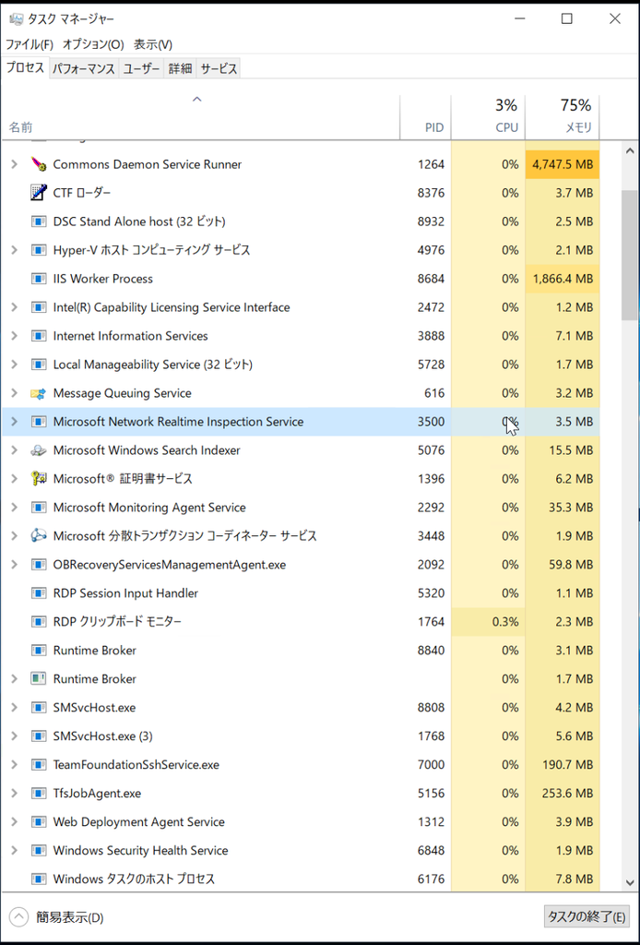The image size is (640, 945).
Task: Switch to the ユーザー tab
Action: 141,68
